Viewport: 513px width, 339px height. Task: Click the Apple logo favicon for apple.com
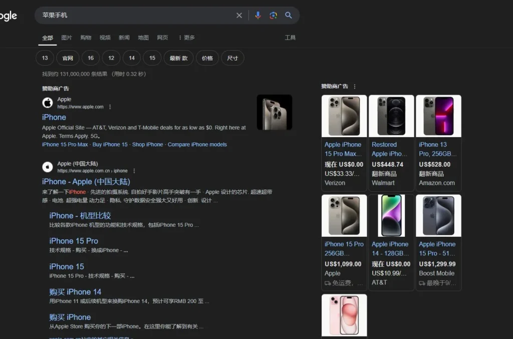[48, 103]
